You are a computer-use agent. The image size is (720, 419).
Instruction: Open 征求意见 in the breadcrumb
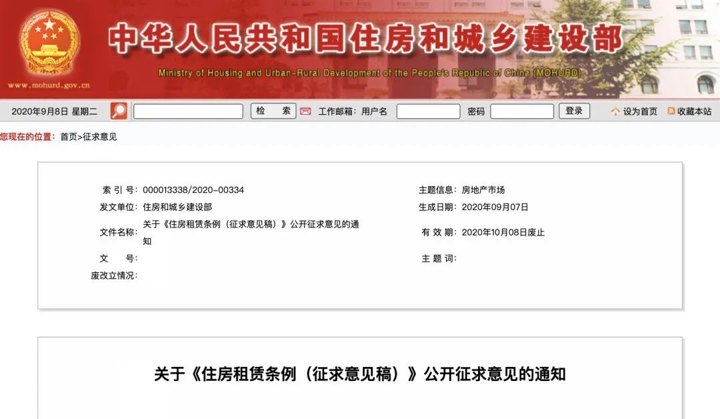point(99,137)
